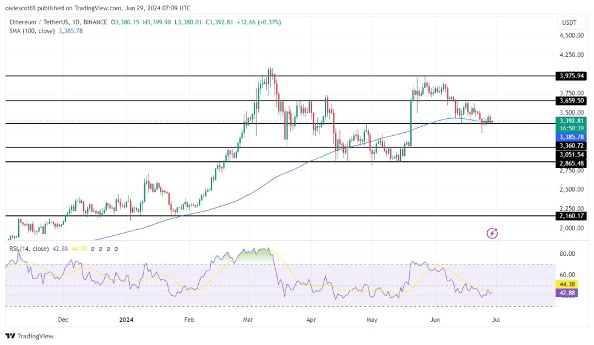The height and width of the screenshot is (345, 594).
Task: Click the purple lightning bolt event icon
Action: [x=492, y=233]
